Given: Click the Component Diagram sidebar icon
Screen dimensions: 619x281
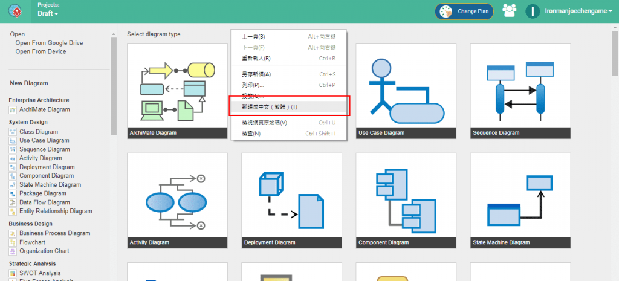Looking at the screenshot, I should [13, 176].
